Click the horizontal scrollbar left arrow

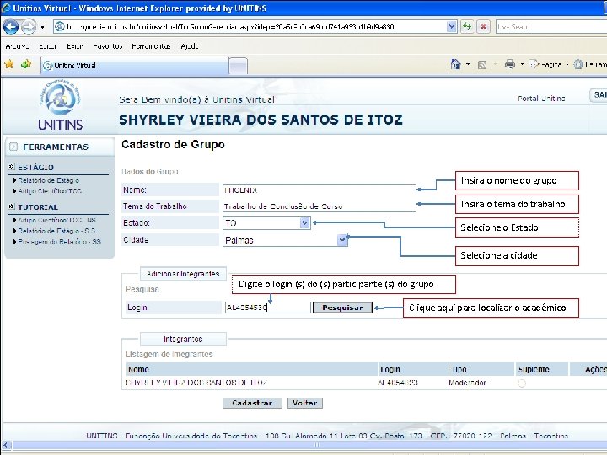(x=6, y=445)
